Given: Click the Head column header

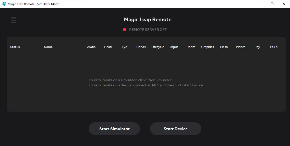Looking at the screenshot, I should click(108, 47).
